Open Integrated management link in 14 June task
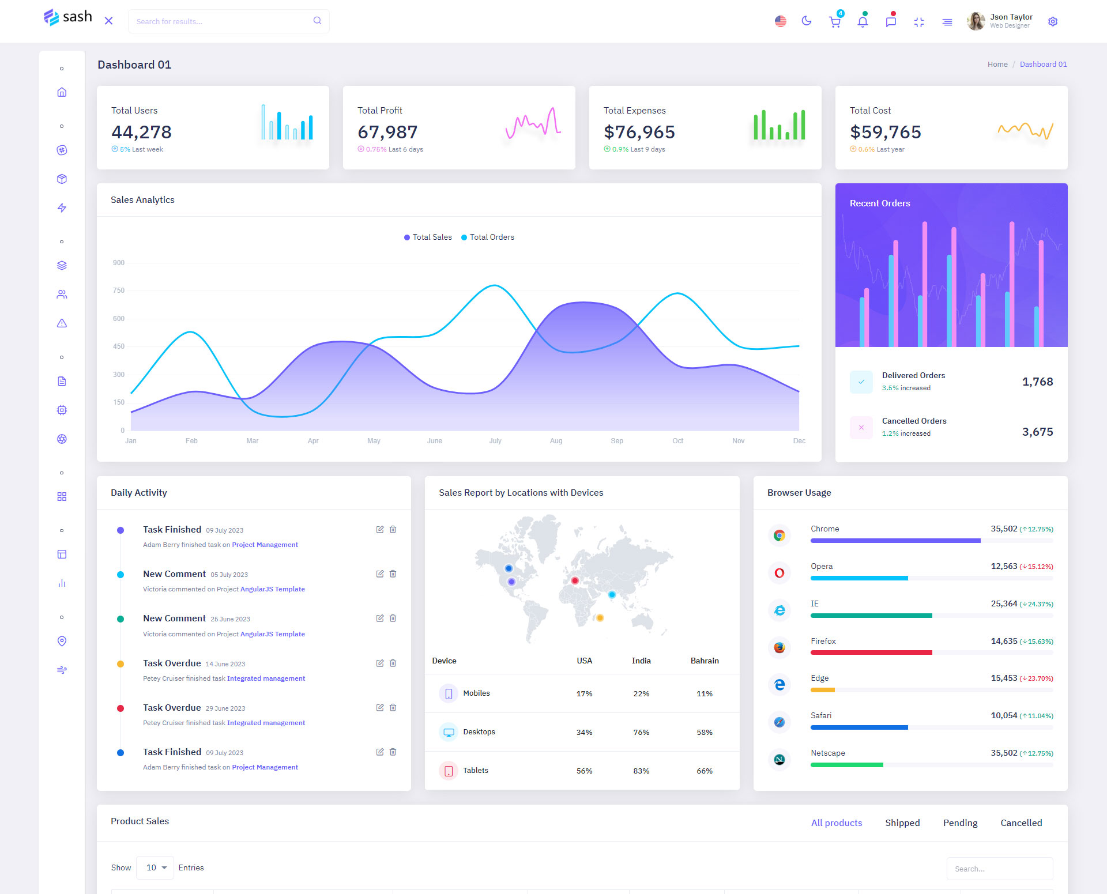This screenshot has width=1107, height=894. (x=266, y=678)
